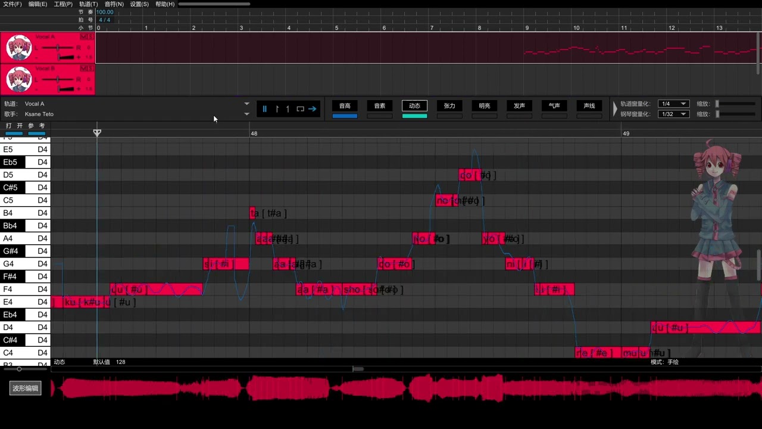Viewport: 762px width, 429px height.
Task: Select the 明亮 parameter button
Action: 485,105
